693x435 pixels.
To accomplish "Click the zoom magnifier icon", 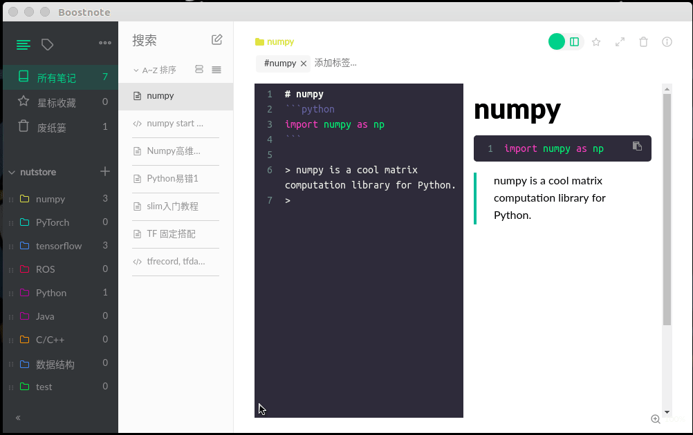I will point(656,419).
